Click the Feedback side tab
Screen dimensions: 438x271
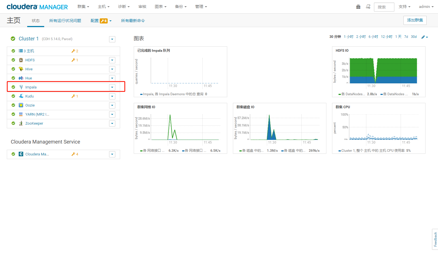point(435,239)
